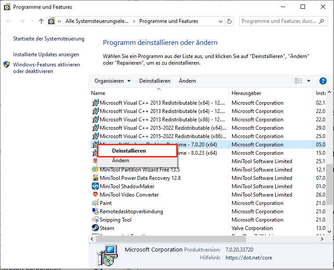Select MiniTool ShadowMaker entry
The width and height of the screenshot is (334, 270).
tap(127, 186)
